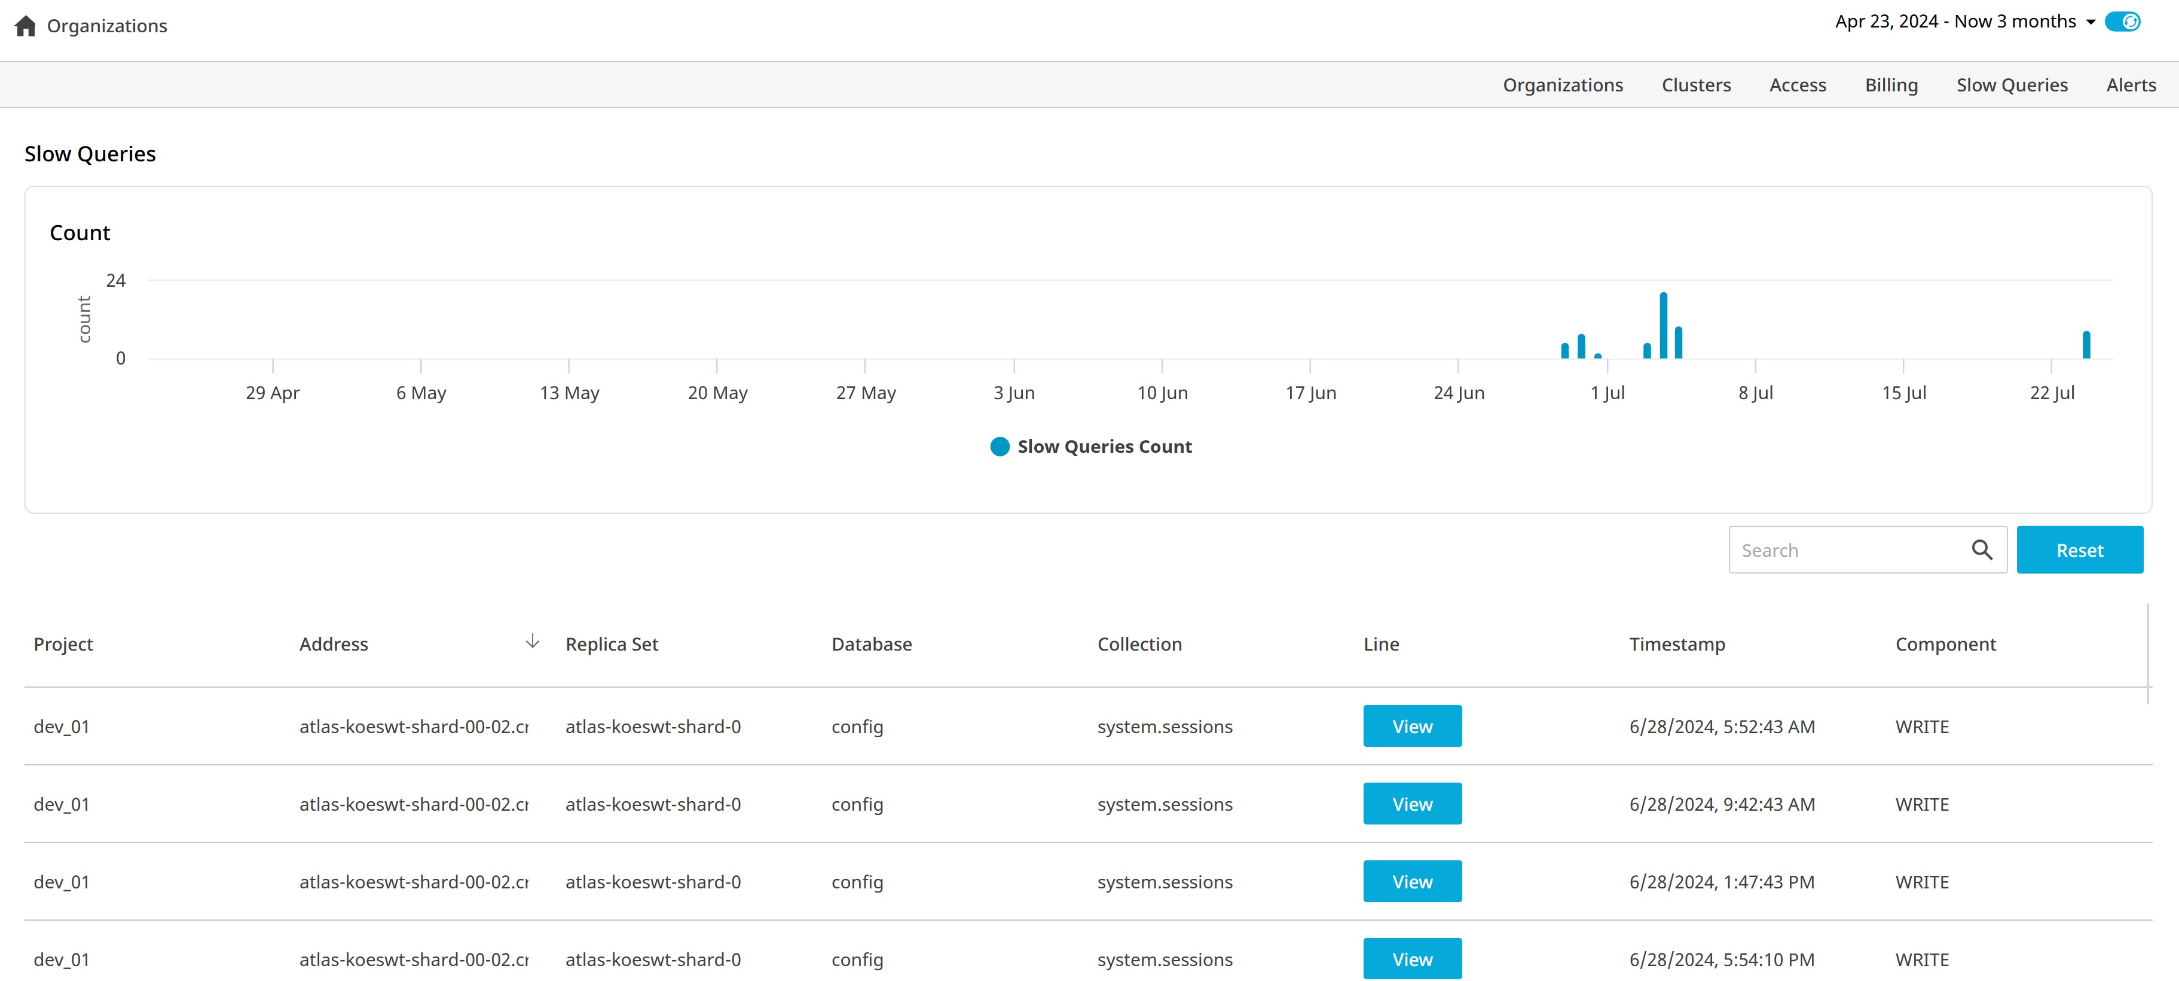Click View for the 1:47:43 PM entry
The width and height of the screenshot is (2179, 981).
pos(1412,881)
